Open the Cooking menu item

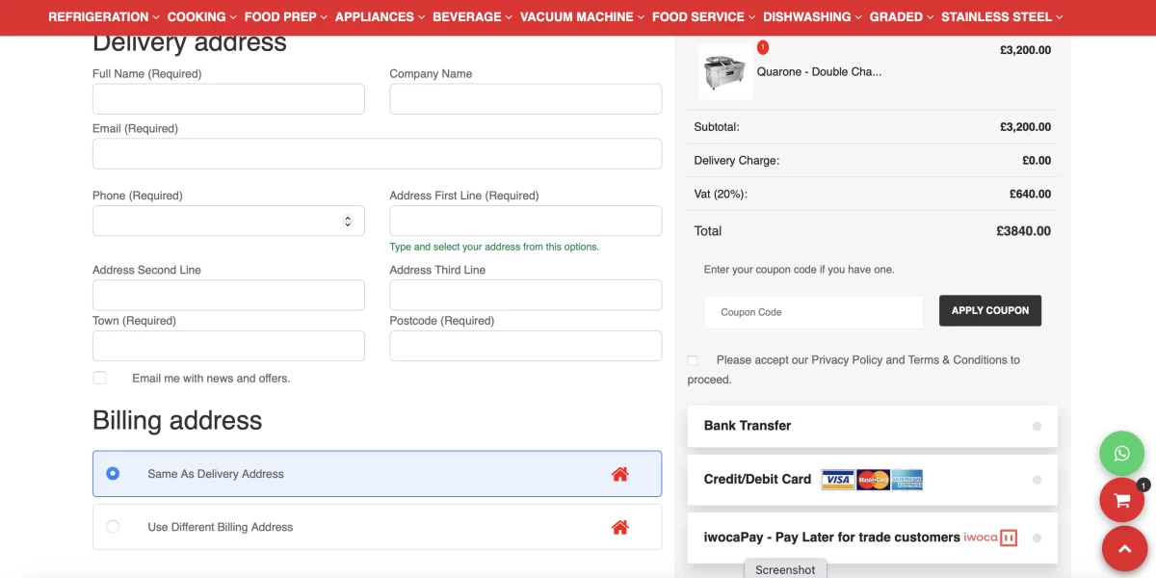201,16
